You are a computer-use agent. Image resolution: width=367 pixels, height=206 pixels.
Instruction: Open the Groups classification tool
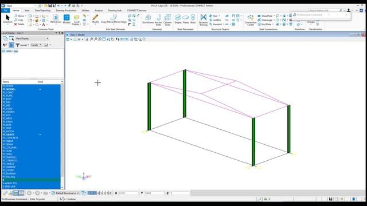pos(311,22)
